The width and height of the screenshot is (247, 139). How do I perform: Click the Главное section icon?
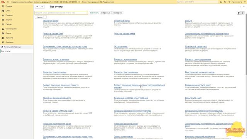click(3, 6)
